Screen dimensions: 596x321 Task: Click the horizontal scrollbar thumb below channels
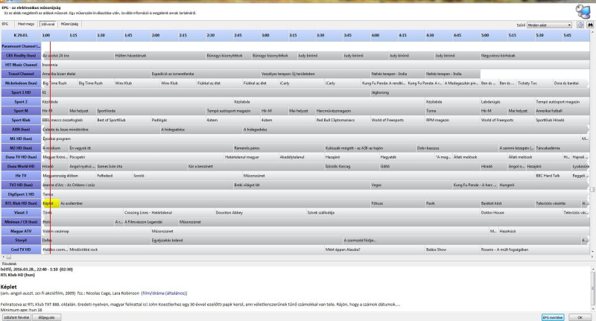click(x=8, y=257)
